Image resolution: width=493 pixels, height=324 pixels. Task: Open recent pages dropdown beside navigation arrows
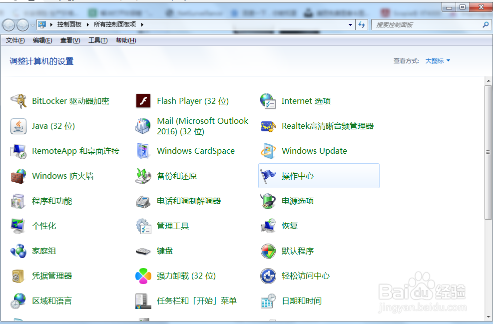32,25
